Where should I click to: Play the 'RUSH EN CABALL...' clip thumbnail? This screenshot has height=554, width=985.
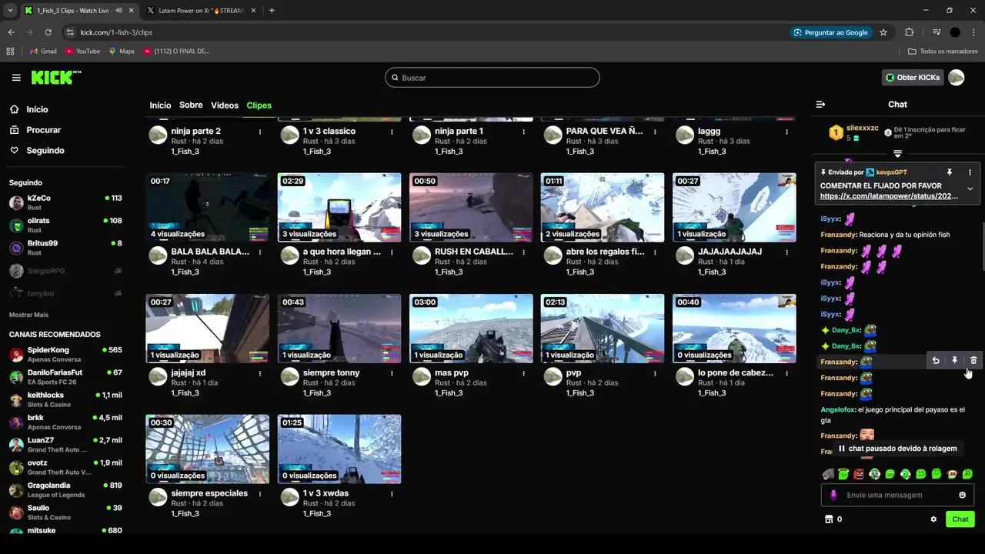click(x=471, y=208)
